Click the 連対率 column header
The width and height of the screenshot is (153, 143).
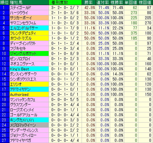[103, 2]
